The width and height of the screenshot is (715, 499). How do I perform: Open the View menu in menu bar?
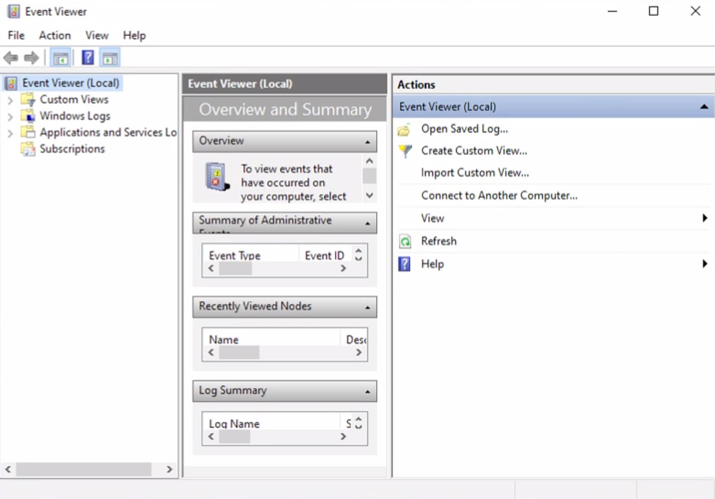click(x=97, y=35)
